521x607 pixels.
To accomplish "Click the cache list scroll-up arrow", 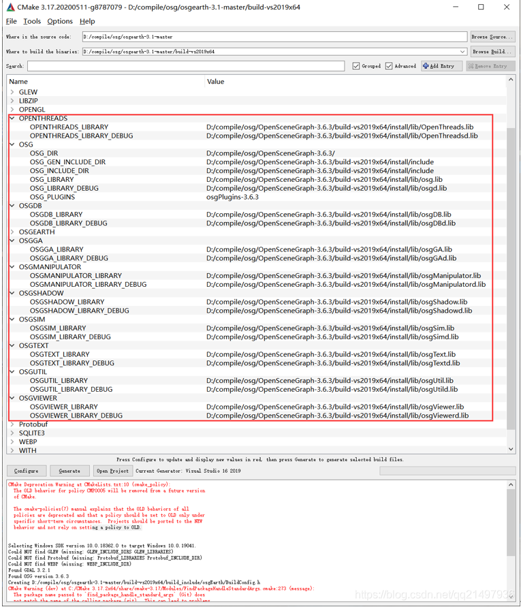I will point(511,80).
